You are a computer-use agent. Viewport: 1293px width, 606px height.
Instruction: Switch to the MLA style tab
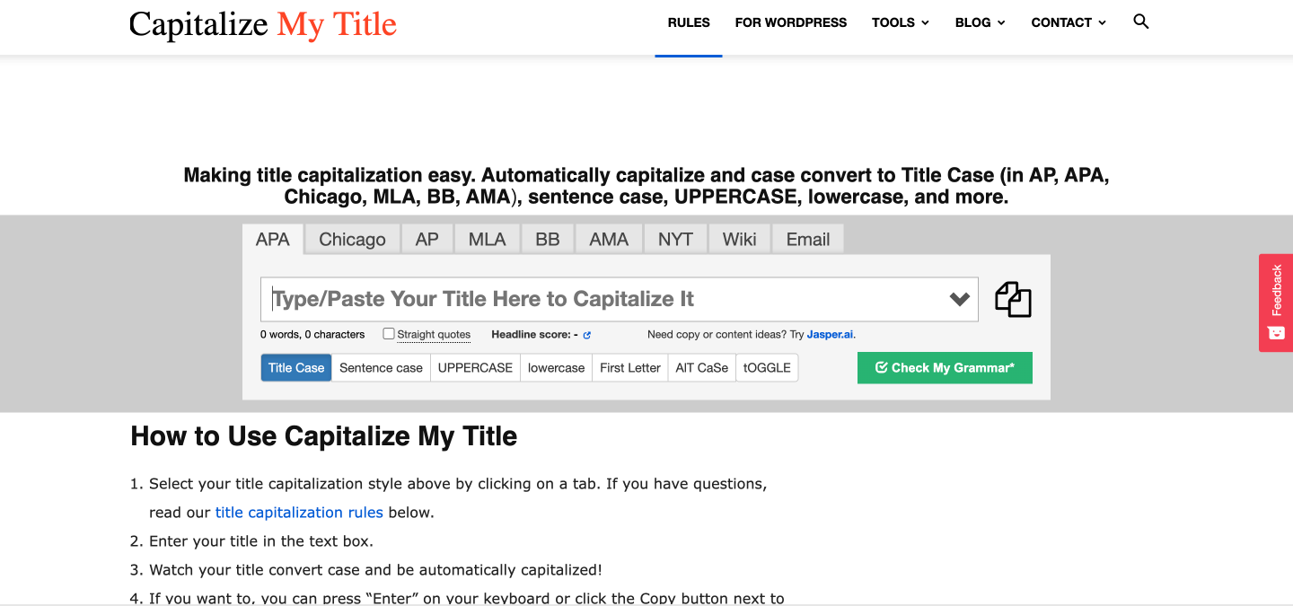(487, 239)
